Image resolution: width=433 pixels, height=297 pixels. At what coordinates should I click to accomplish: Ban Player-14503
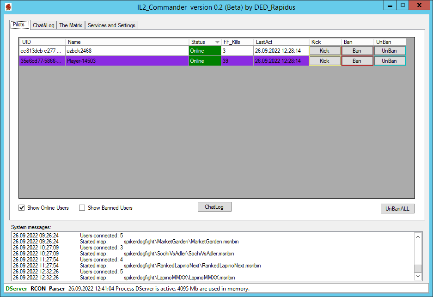[x=357, y=61]
